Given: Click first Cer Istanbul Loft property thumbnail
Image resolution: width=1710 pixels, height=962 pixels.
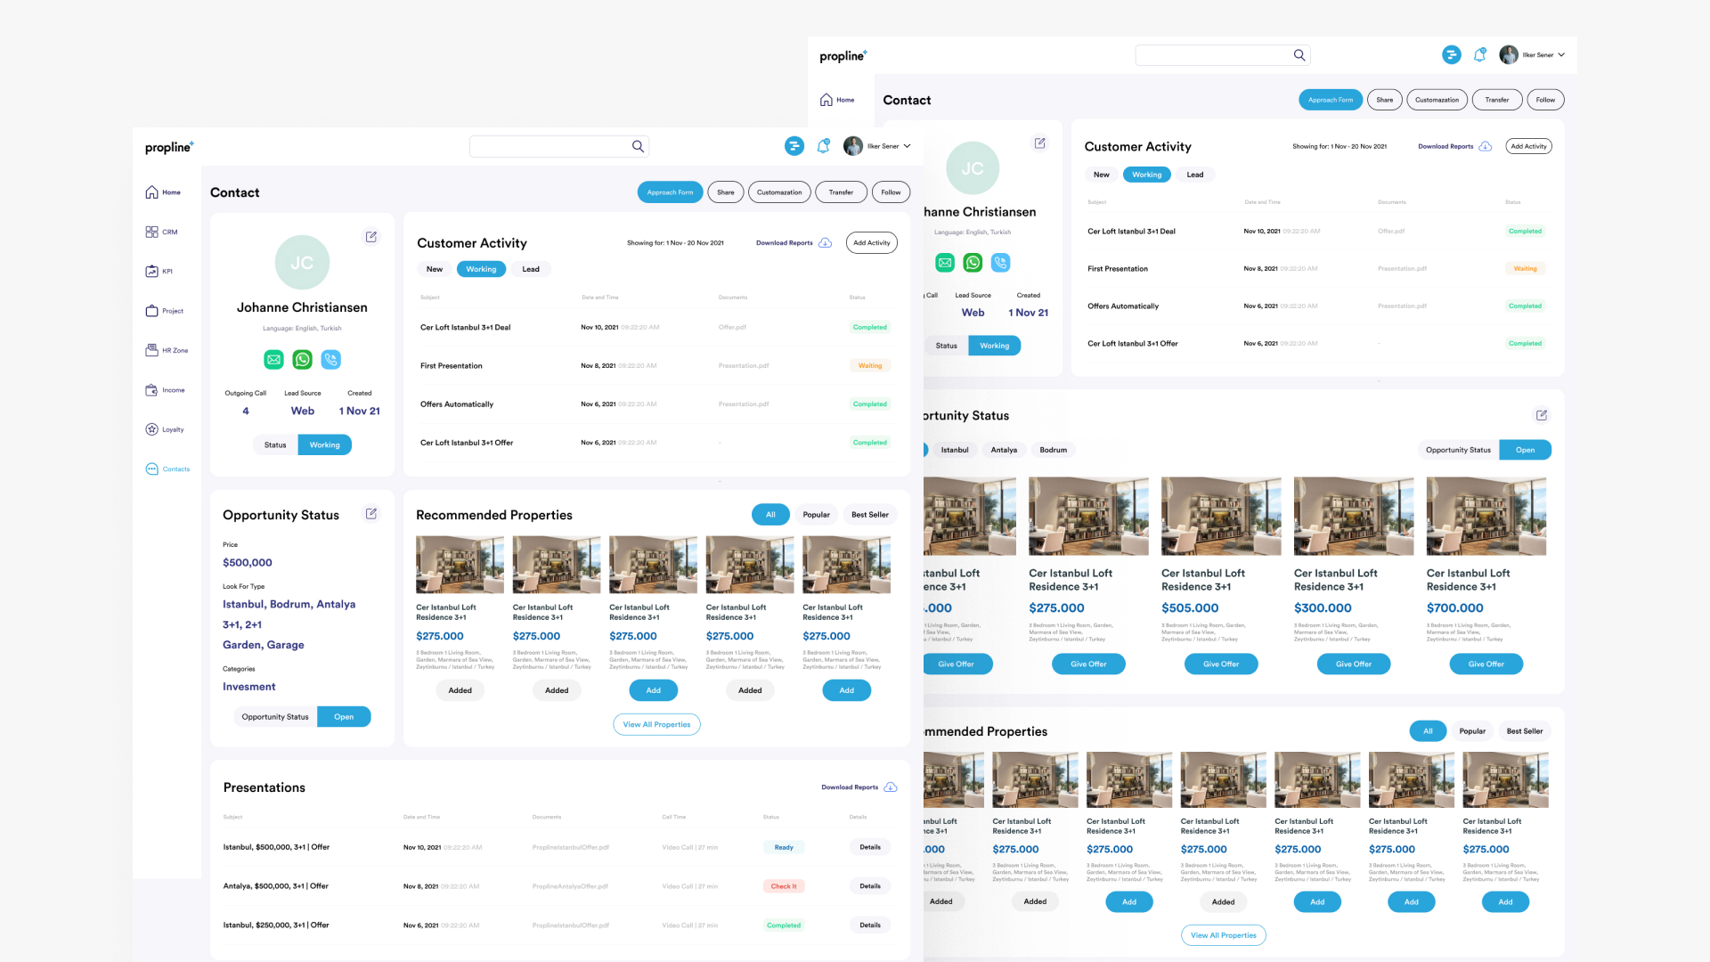Looking at the screenshot, I should tap(460, 565).
